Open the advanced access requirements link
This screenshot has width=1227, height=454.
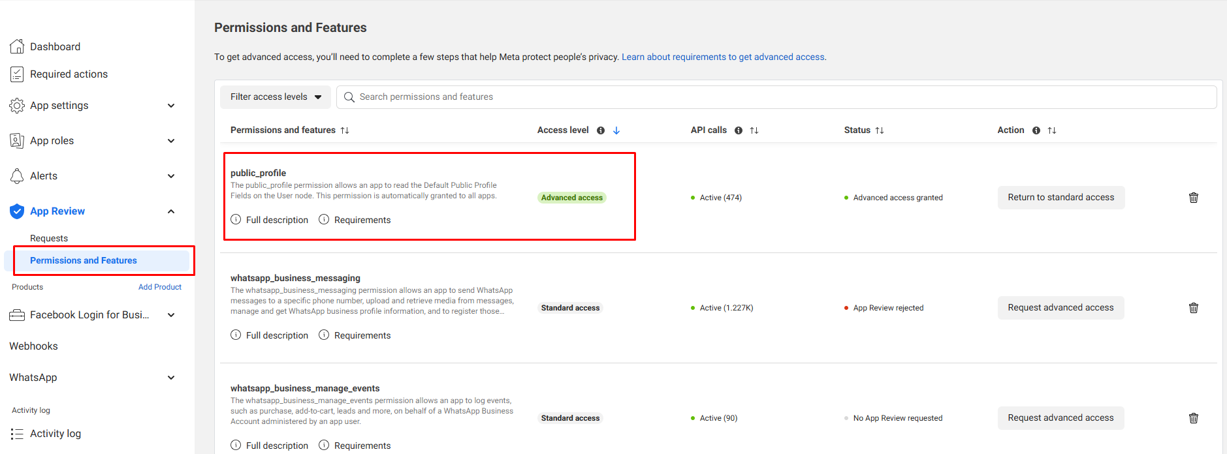coord(723,57)
